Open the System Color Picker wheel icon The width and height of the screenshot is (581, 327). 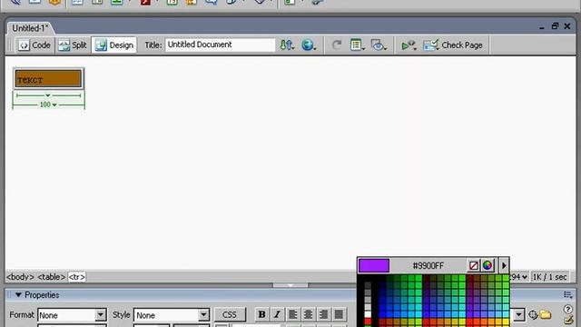[x=487, y=265]
